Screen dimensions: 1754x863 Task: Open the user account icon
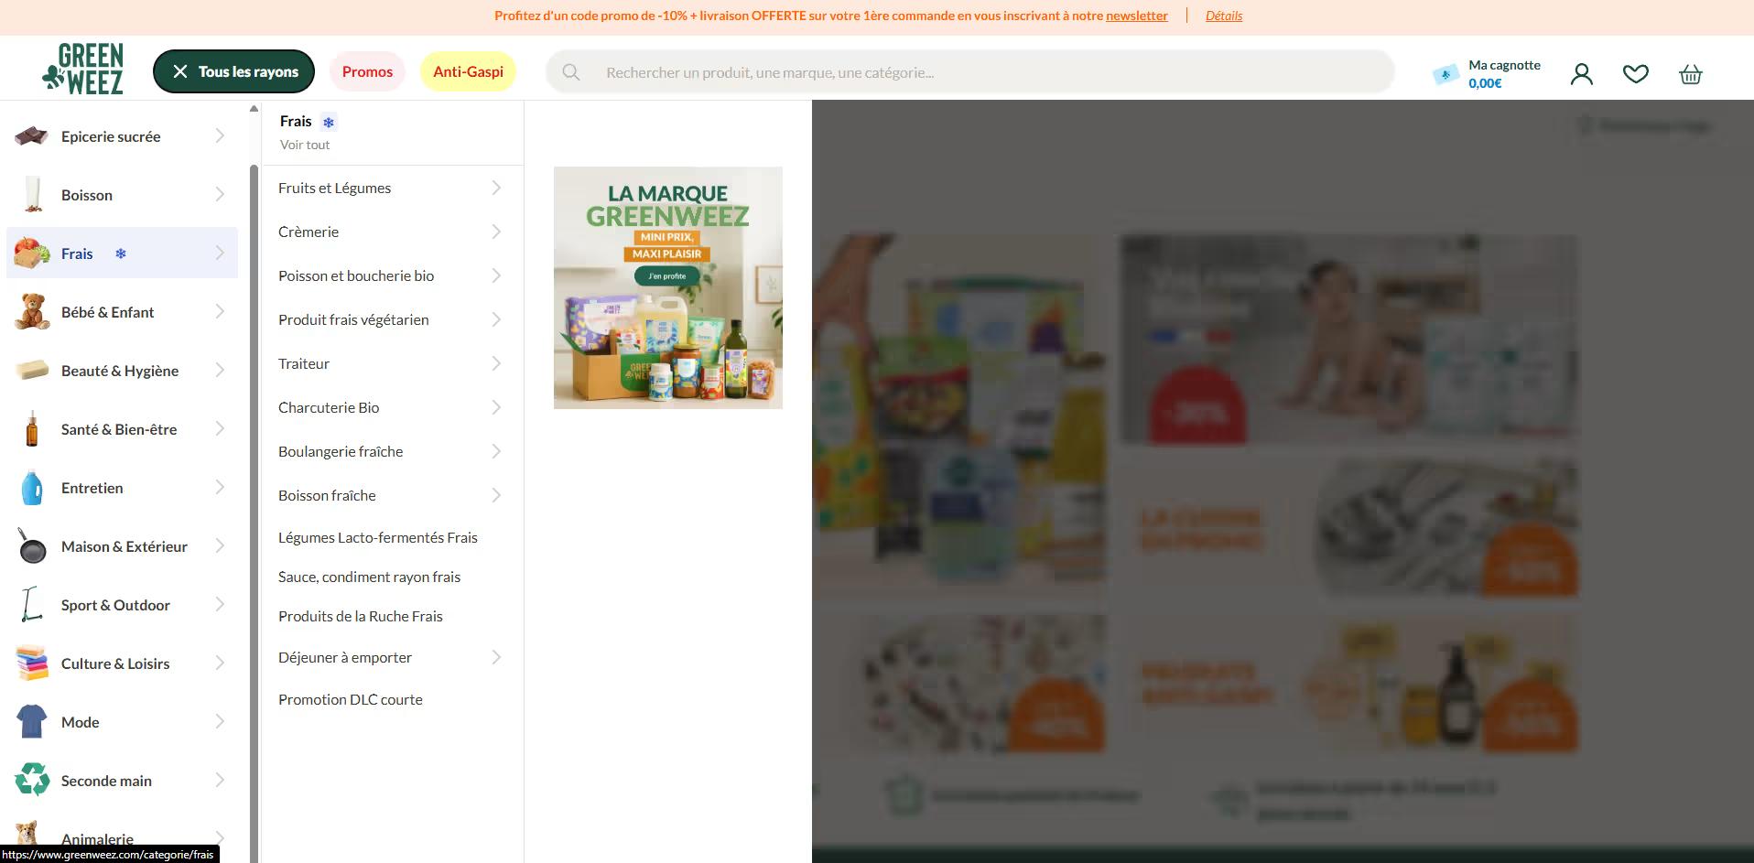click(x=1582, y=74)
